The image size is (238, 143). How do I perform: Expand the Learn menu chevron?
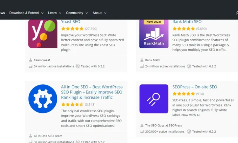click(60, 13)
